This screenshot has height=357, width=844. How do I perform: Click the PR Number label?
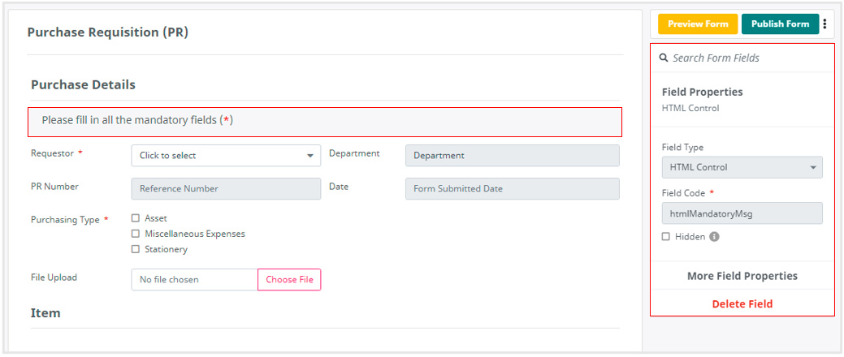pos(54,187)
